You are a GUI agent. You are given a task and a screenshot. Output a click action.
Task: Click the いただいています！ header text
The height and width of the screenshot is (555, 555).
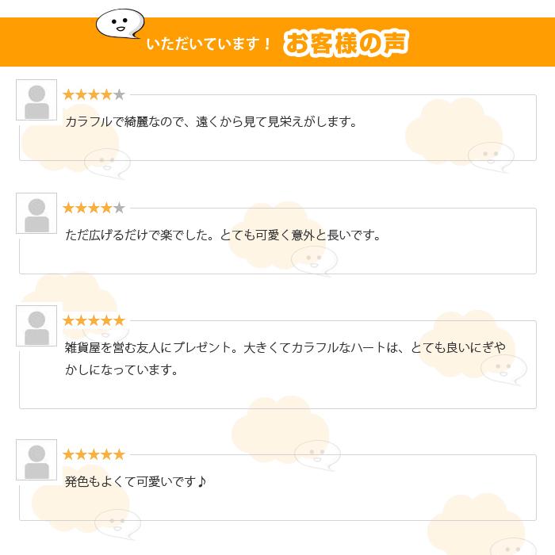[x=209, y=44]
